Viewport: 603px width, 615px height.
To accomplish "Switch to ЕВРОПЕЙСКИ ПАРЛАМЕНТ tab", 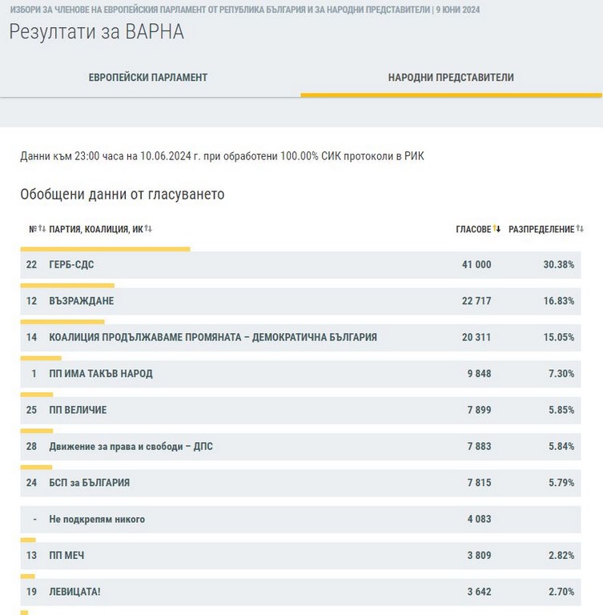I will tap(148, 78).
